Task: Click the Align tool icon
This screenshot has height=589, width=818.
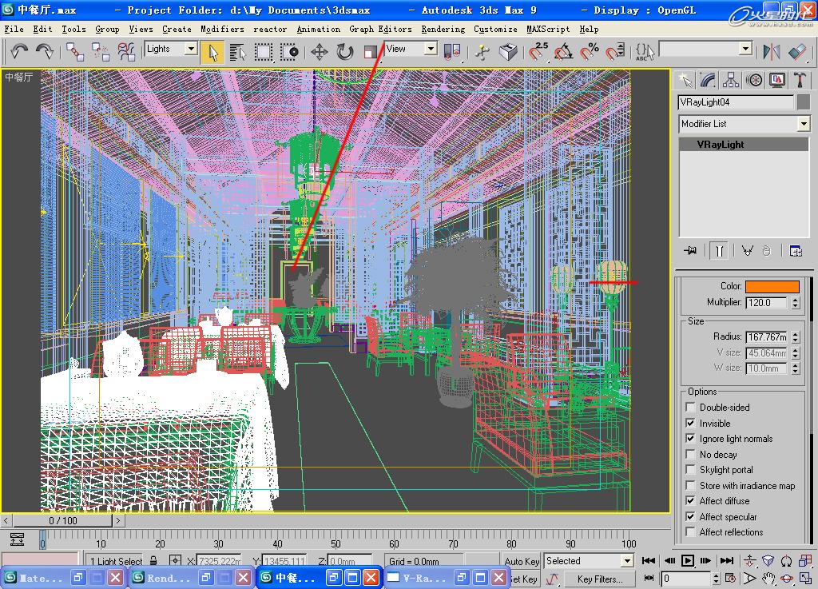Action: [796, 52]
